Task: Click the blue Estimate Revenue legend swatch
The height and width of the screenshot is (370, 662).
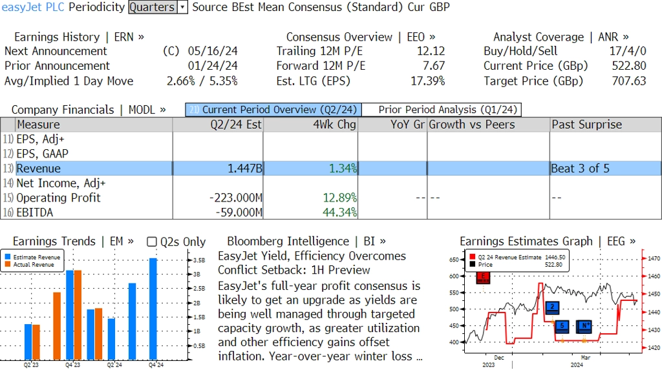Action: coord(8,257)
